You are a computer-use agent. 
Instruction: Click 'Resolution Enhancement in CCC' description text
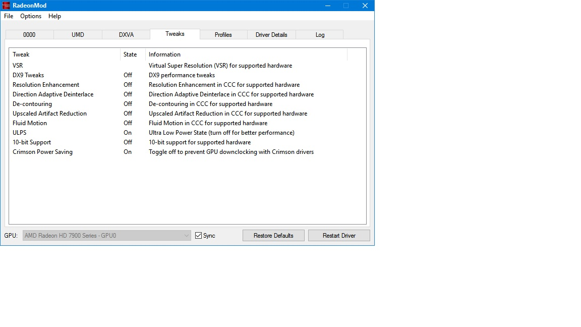(224, 85)
